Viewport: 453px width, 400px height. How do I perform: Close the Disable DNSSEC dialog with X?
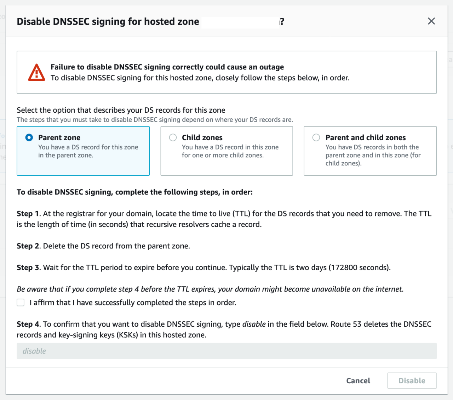[x=431, y=21]
